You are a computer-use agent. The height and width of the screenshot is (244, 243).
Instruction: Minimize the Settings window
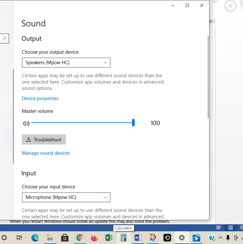click(173, 5)
